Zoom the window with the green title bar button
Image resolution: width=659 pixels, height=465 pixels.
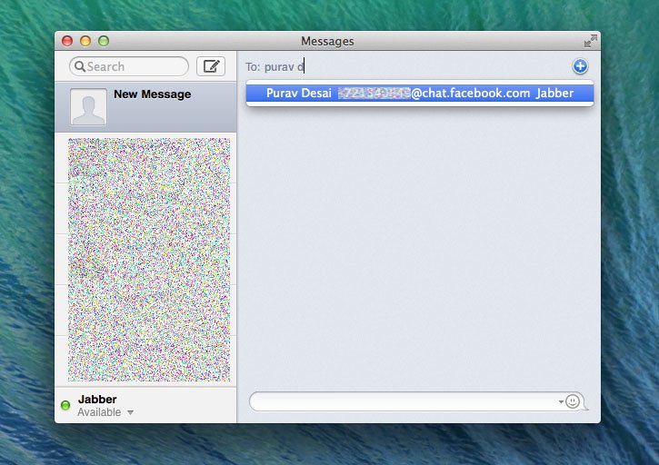(x=104, y=41)
